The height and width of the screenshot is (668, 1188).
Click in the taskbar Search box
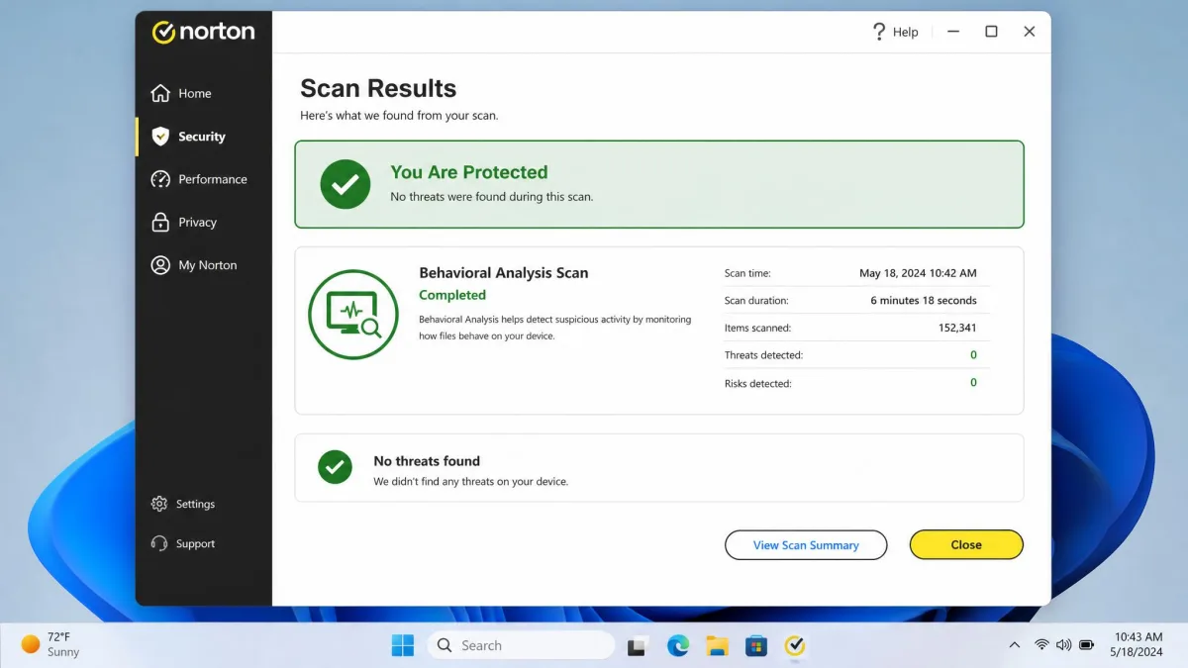pyautogui.click(x=521, y=645)
